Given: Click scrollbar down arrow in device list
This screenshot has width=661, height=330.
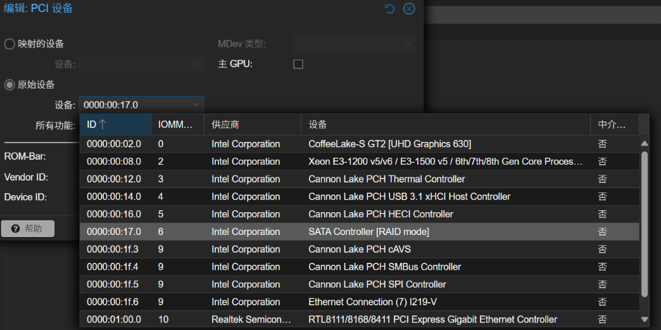Looking at the screenshot, I should click(x=645, y=319).
